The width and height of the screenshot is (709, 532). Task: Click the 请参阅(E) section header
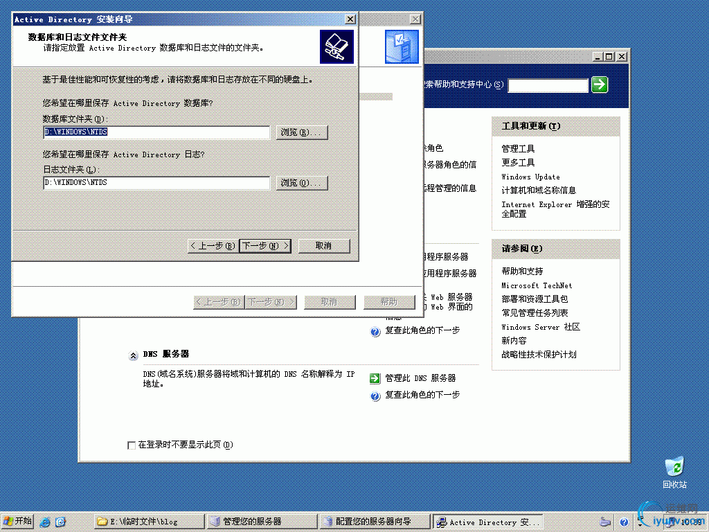pos(556,249)
